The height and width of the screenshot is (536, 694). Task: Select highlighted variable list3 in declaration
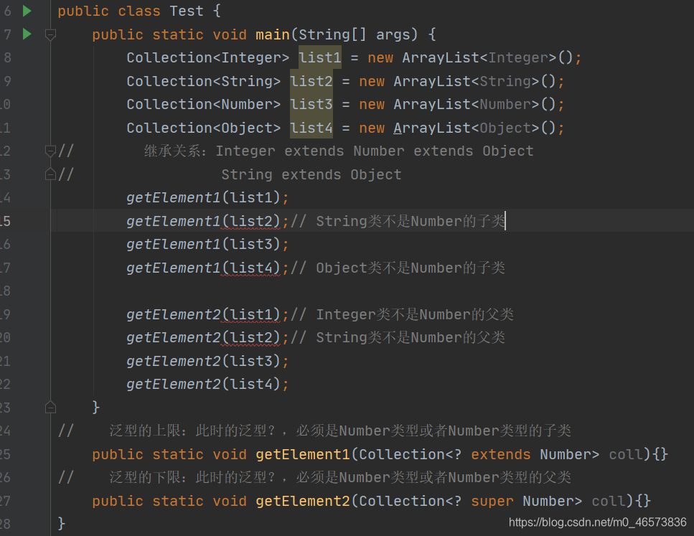click(x=311, y=105)
